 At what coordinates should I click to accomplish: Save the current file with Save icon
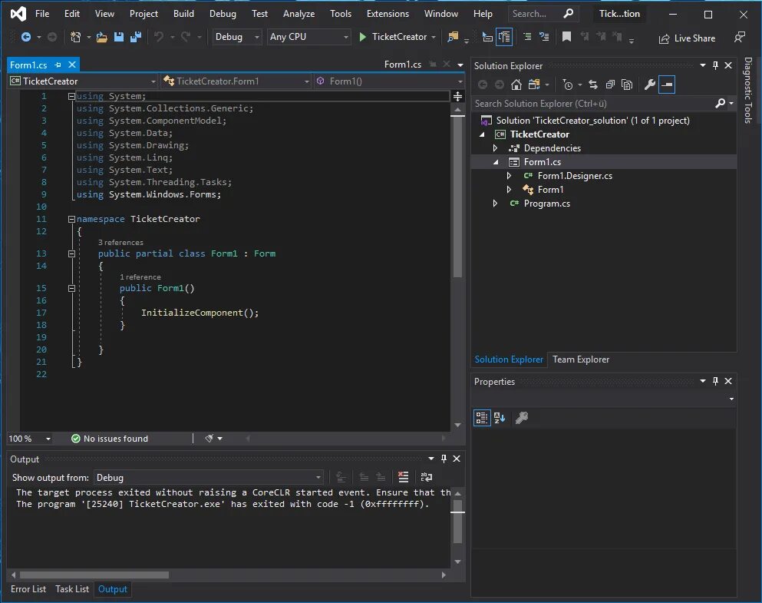pos(119,37)
